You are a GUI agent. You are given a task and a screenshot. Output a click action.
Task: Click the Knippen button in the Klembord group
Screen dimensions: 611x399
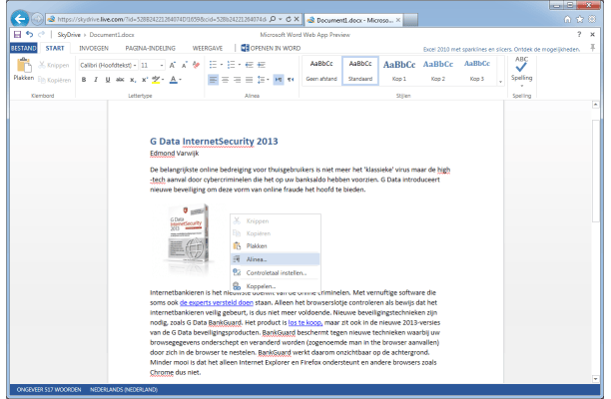tap(54, 65)
